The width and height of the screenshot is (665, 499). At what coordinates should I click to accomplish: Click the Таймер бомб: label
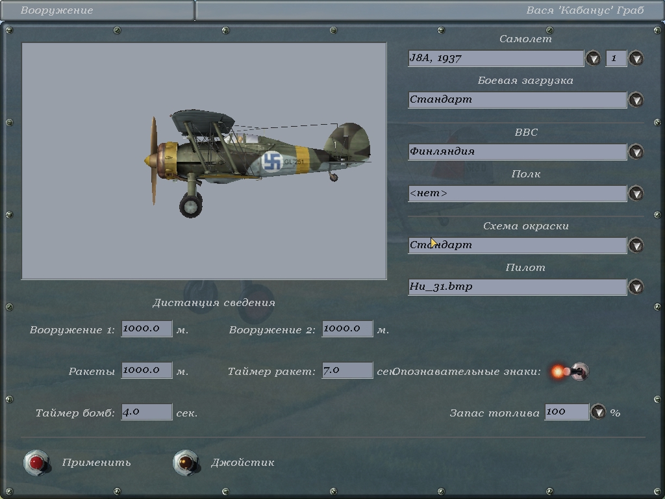click(75, 413)
